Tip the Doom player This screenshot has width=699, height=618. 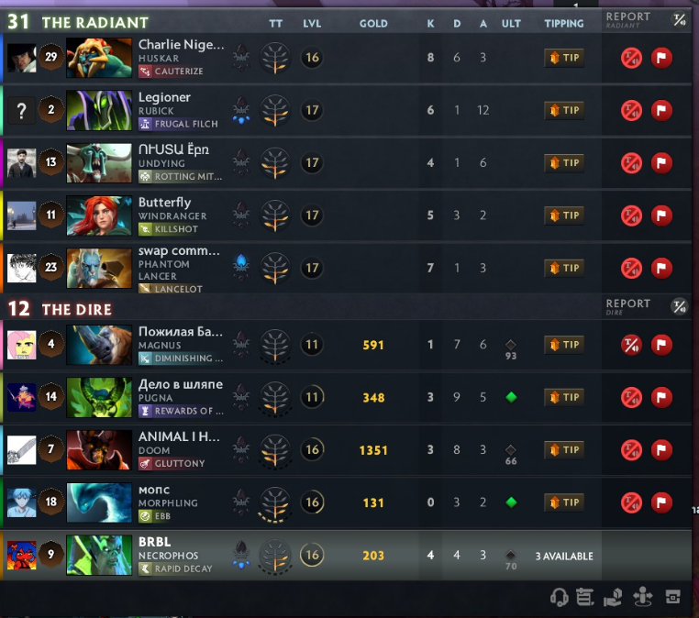(564, 449)
